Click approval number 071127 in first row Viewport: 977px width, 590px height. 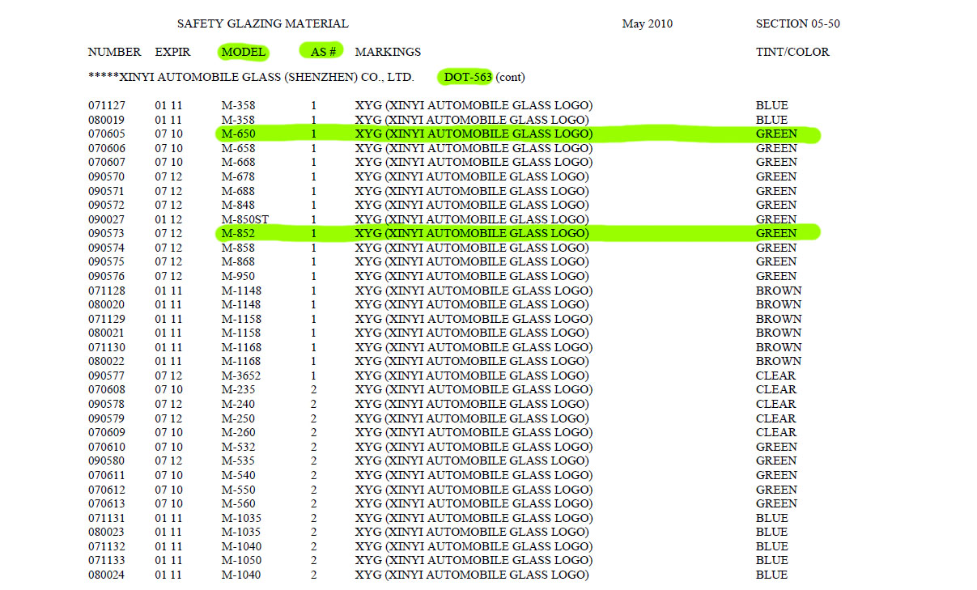tap(107, 106)
